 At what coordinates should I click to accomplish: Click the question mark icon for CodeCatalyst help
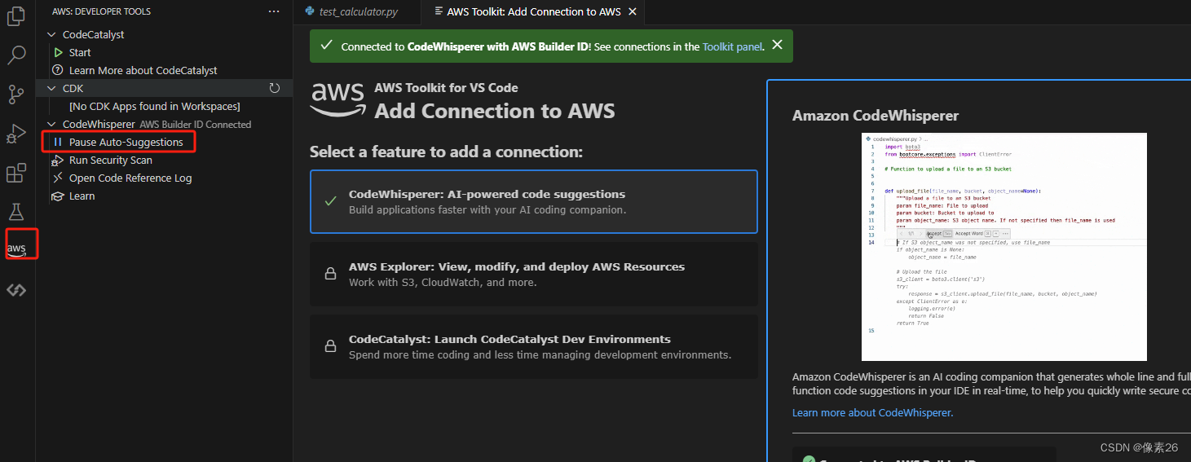58,70
